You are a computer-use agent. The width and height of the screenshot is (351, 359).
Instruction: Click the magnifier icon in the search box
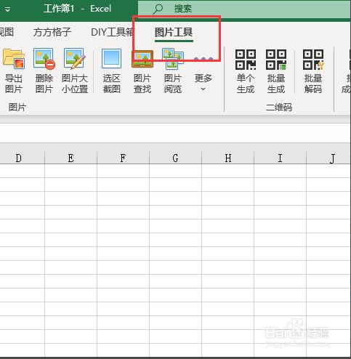pyautogui.click(x=158, y=9)
